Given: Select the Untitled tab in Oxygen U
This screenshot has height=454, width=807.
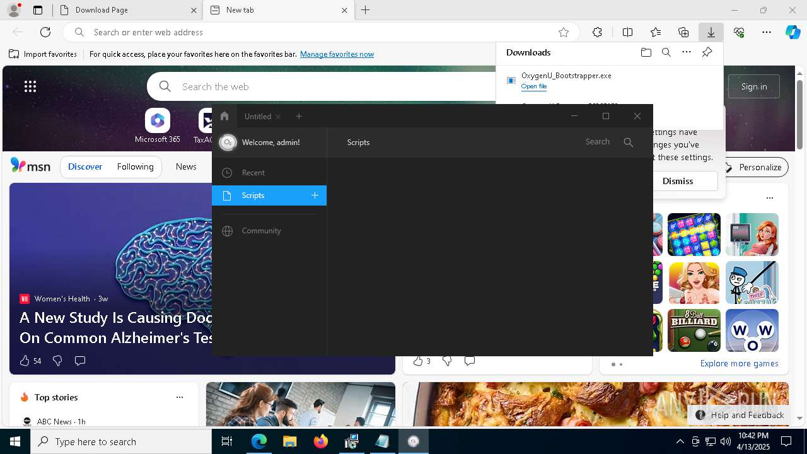Looking at the screenshot, I should [258, 117].
